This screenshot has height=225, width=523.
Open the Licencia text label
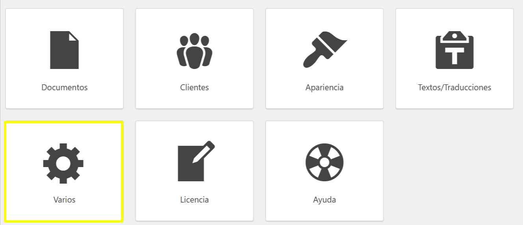(x=194, y=200)
